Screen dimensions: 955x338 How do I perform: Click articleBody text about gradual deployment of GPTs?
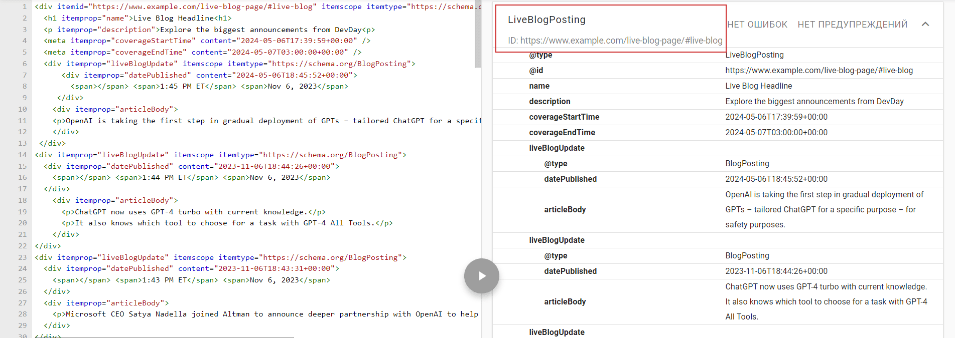click(824, 210)
